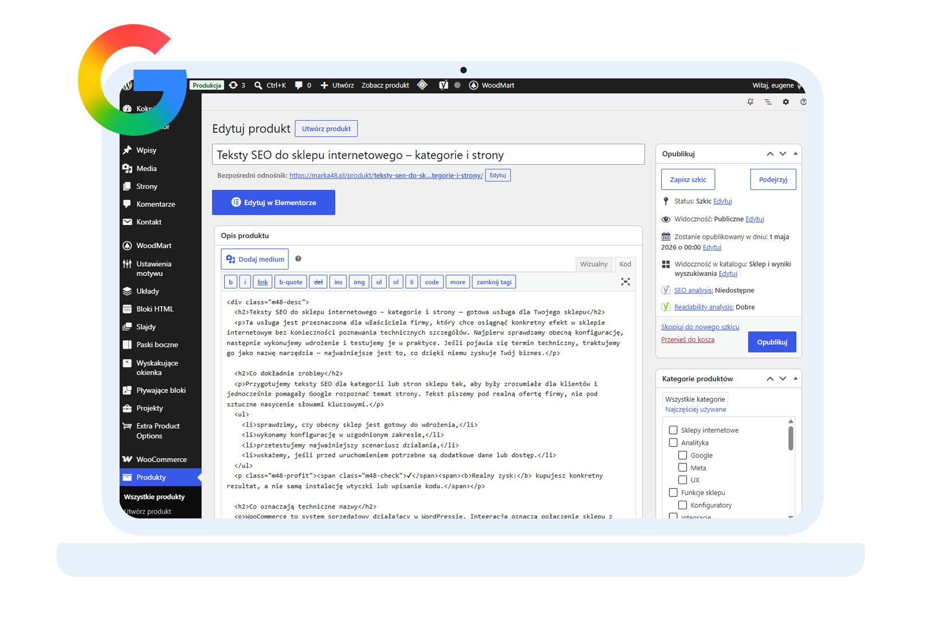The width and height of the screenshot is (938, 618).
Task: Click the Ustawienia motywu sliders icon
Action: (127, 264)
